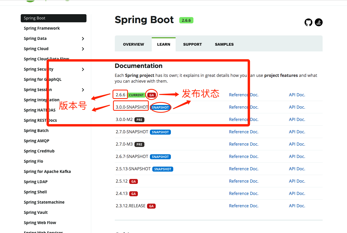Open API Doc for version 2.3.12.RELEASE
347x233 pixels.
(x=297, y=206)
